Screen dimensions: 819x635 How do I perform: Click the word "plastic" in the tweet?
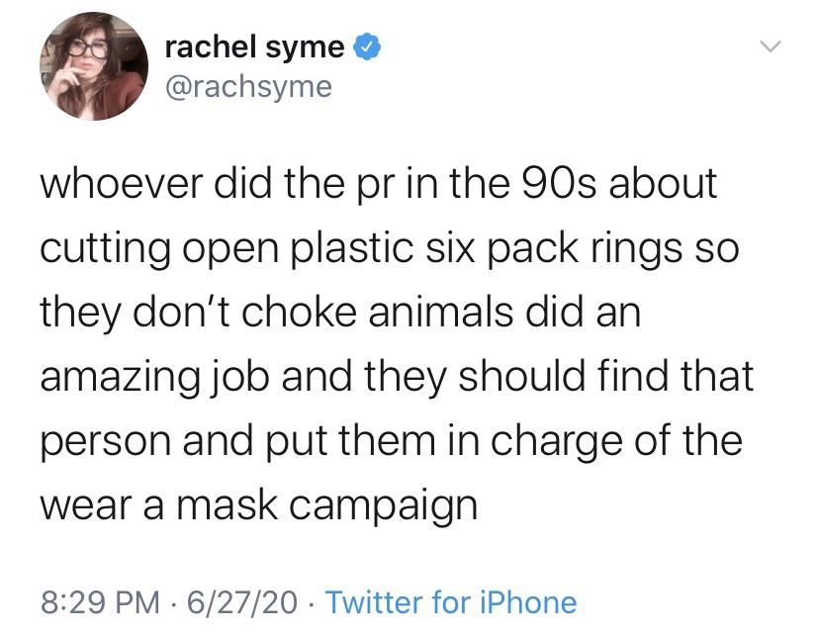coord(351,248)
